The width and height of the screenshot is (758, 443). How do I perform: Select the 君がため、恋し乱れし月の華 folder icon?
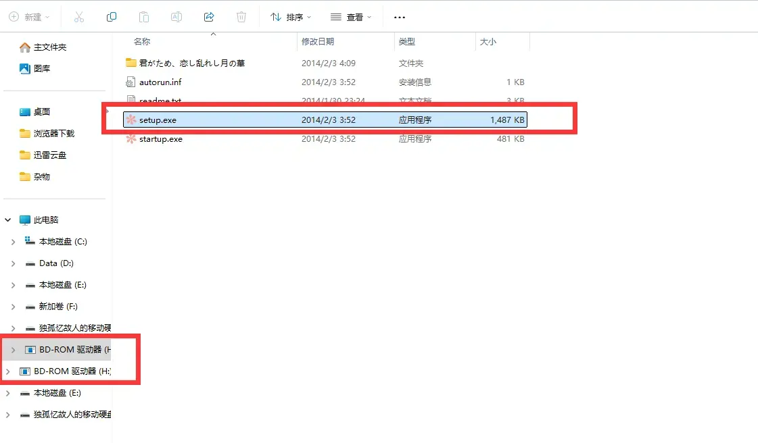pyautogui.click(x=131, y=63)
